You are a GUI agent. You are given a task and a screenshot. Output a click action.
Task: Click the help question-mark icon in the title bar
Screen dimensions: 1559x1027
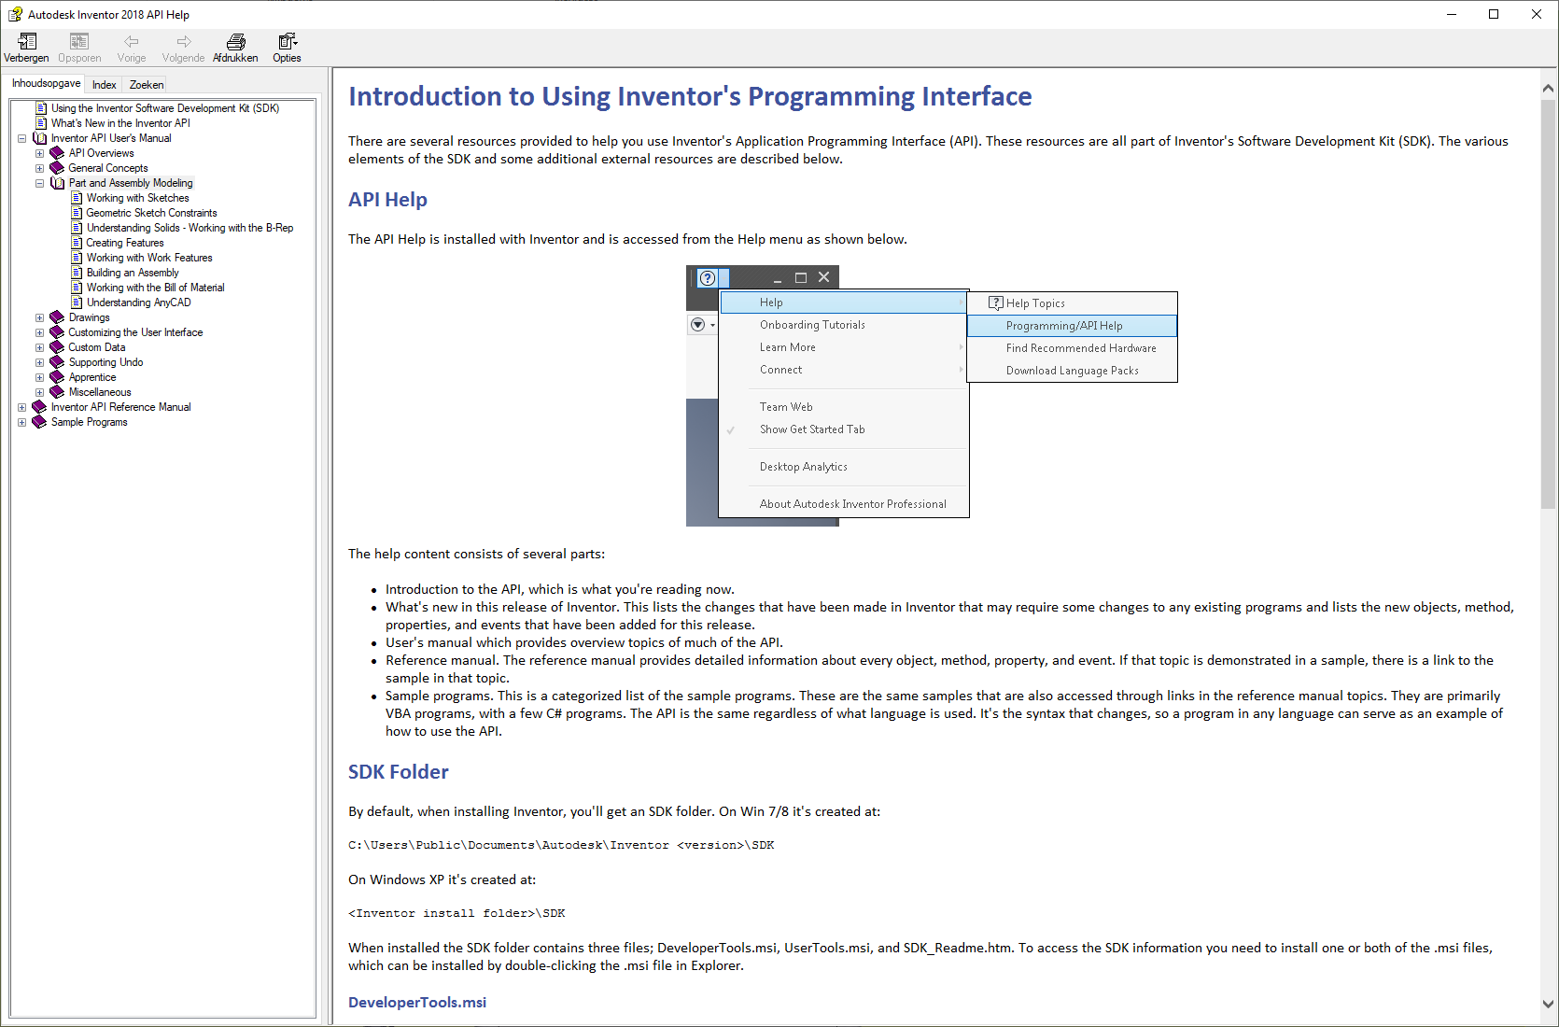[15, 14]
